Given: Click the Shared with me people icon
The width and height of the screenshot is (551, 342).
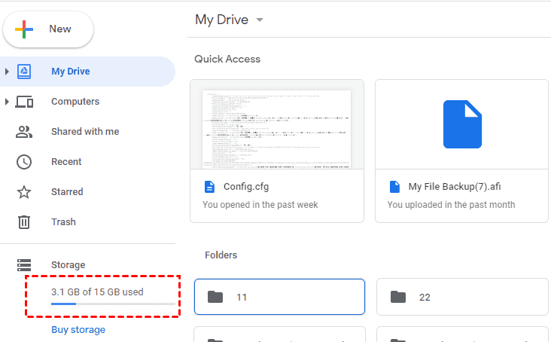Looking at the screenshot, I should click(24, 132).
